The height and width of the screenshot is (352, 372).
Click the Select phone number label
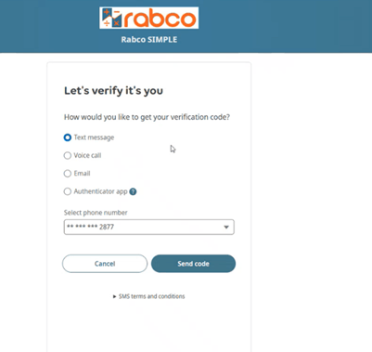96,213
